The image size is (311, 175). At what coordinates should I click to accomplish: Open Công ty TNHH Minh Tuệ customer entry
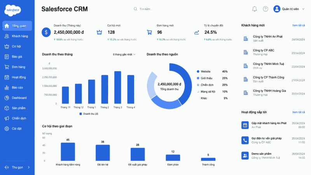273,66
